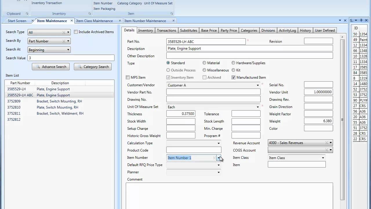Open Item Packaging from the ribbon
Image resolution: width=371 pixels, height=209 pixels.
[x=104, y=9]
